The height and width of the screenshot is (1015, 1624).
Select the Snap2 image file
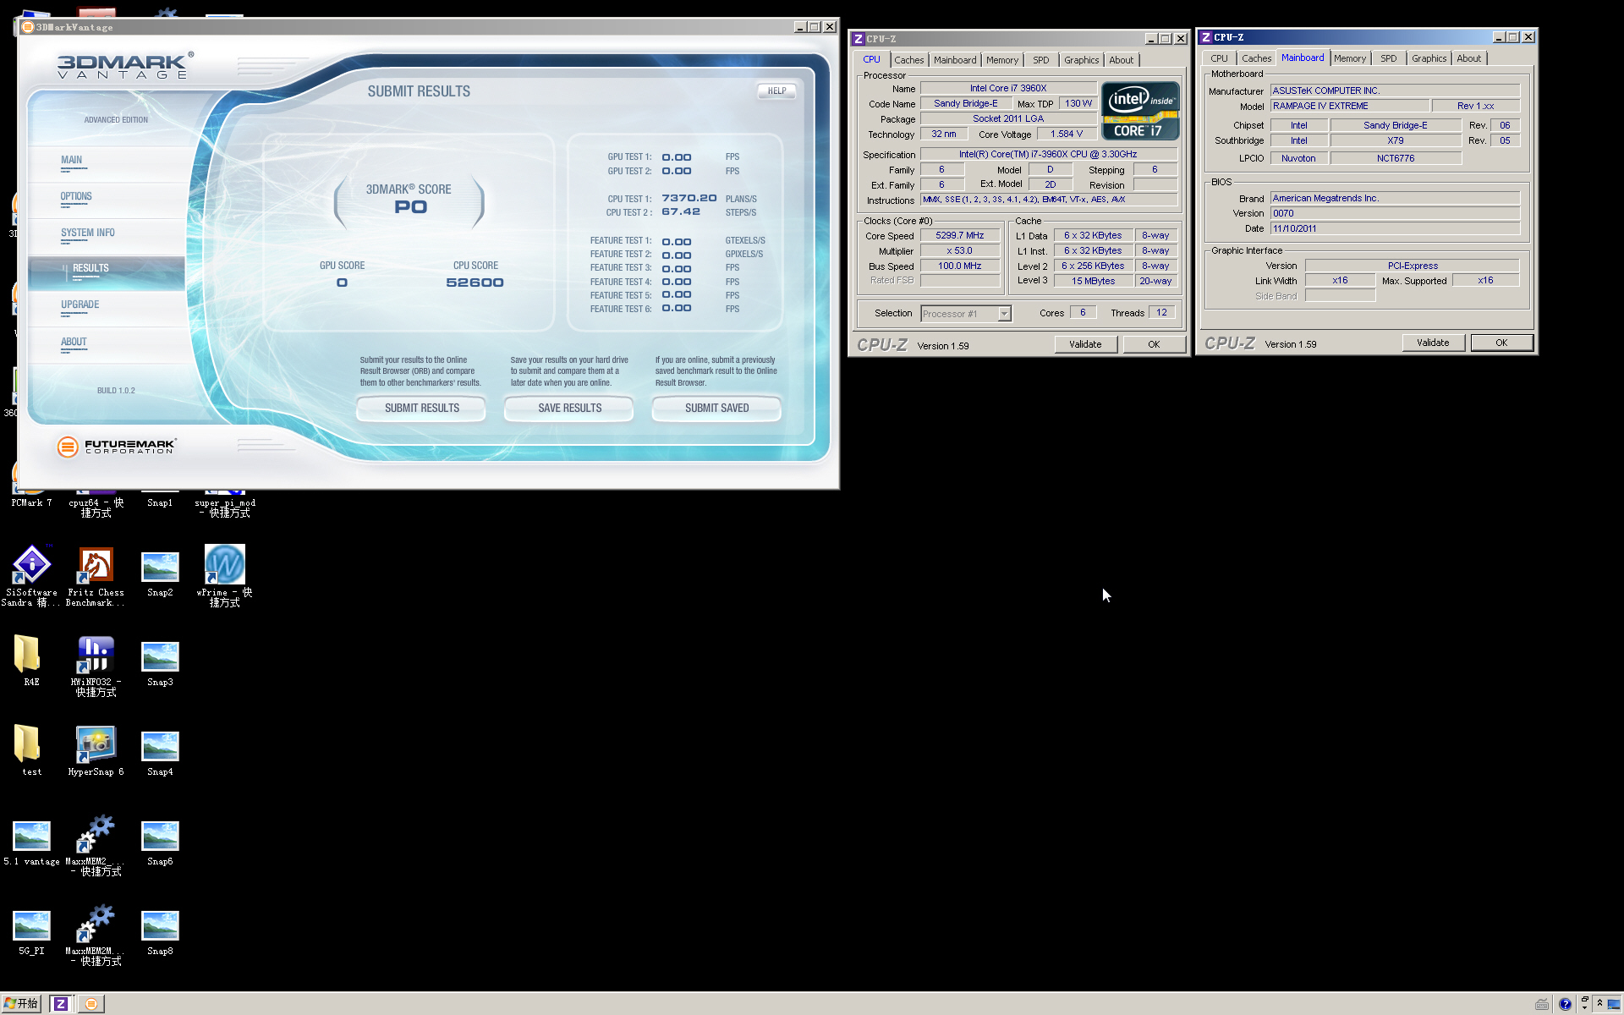tap(160, 575)
